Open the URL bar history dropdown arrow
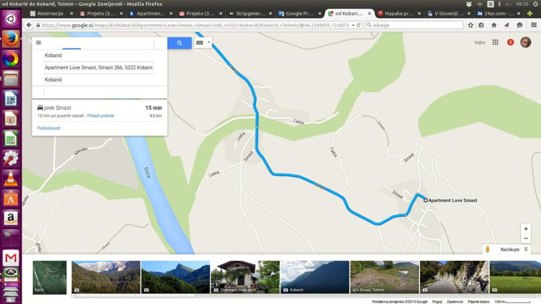The height and width of the screenshot is (304, 541). [353, 26]
